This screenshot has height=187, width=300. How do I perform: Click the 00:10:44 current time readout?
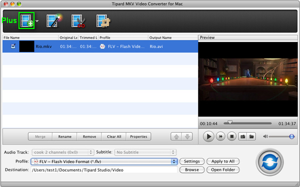coord(208,123)
